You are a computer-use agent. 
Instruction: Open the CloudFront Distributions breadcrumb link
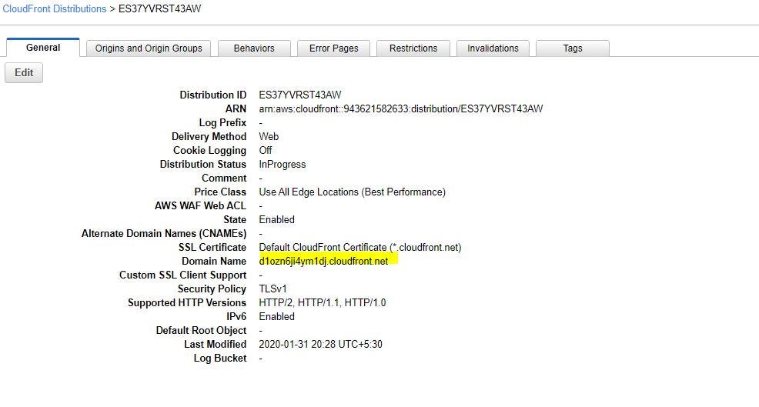[x=54, y=8]
